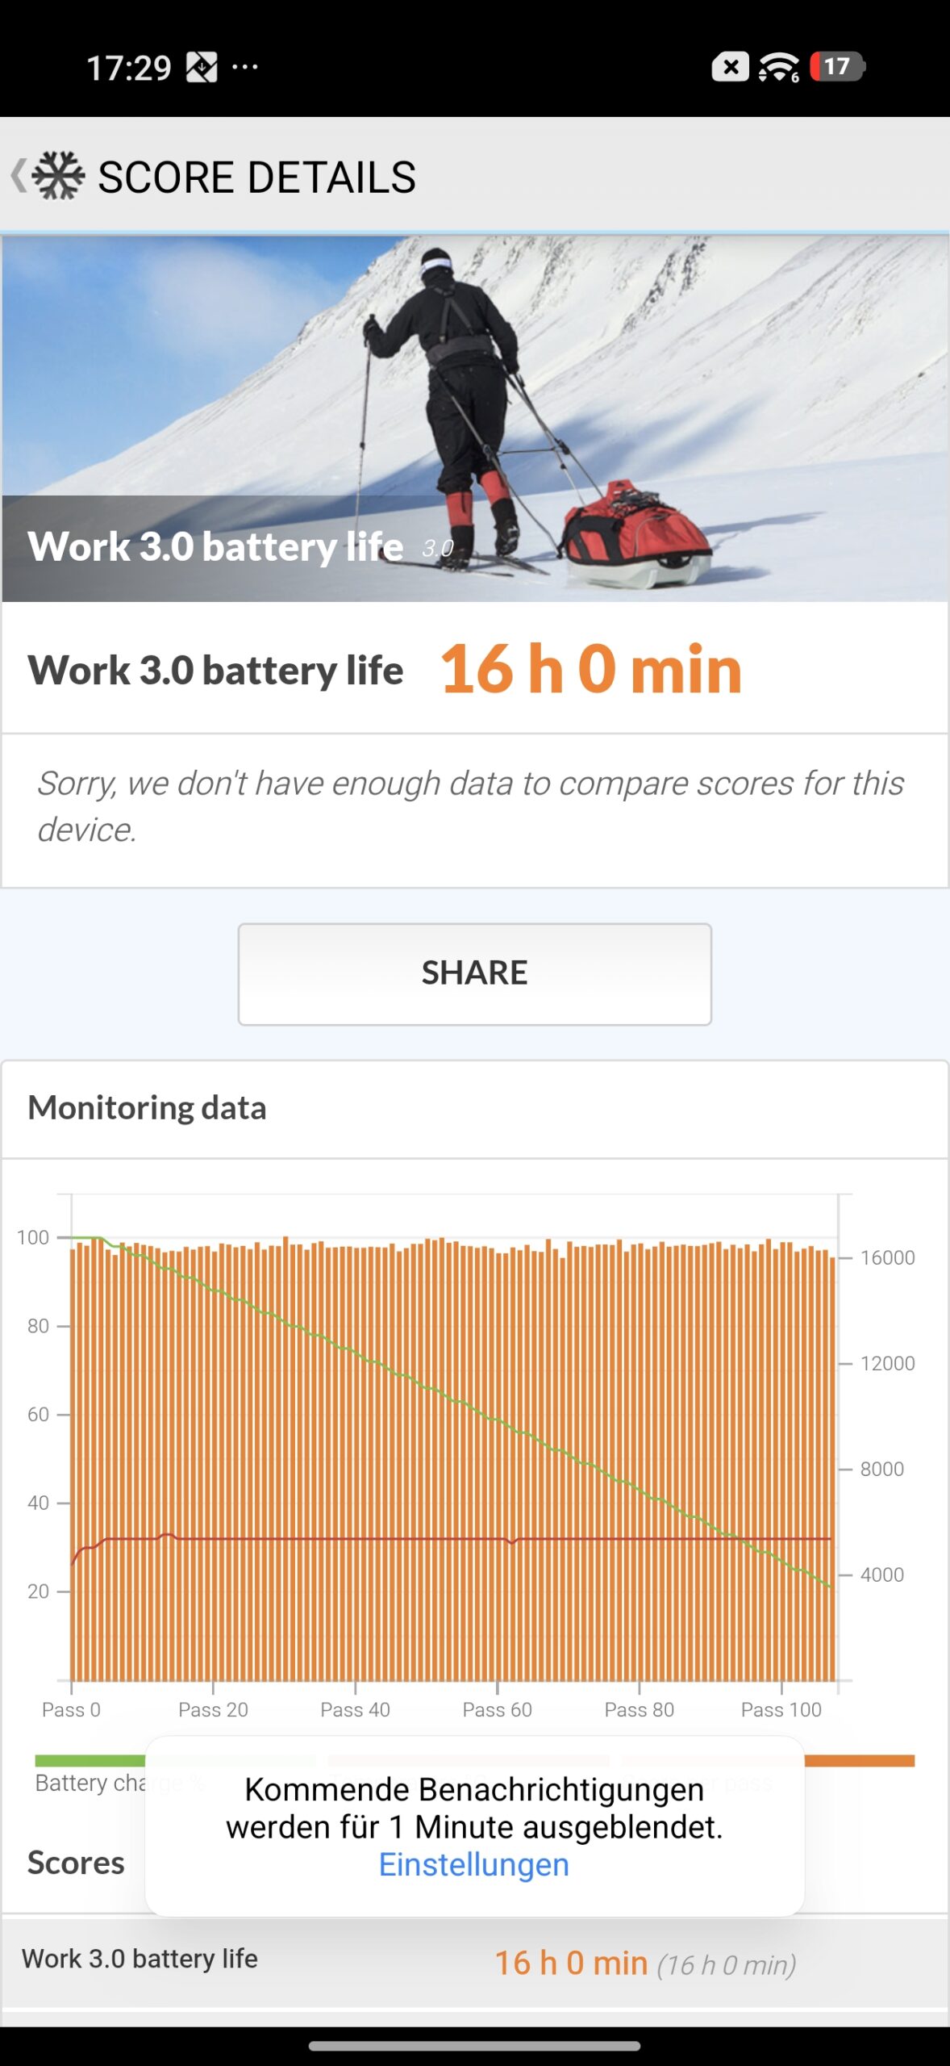Tap the home gesture bar
The image size is (950, 2066).
click(x=474, y=2046)
